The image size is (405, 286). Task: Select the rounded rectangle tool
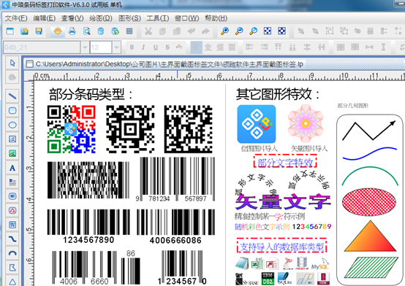coord(12,111)
